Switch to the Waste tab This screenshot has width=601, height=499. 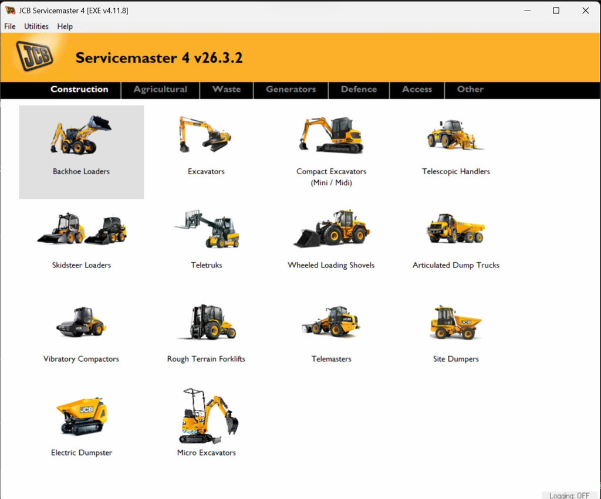[x=227, y=89]
